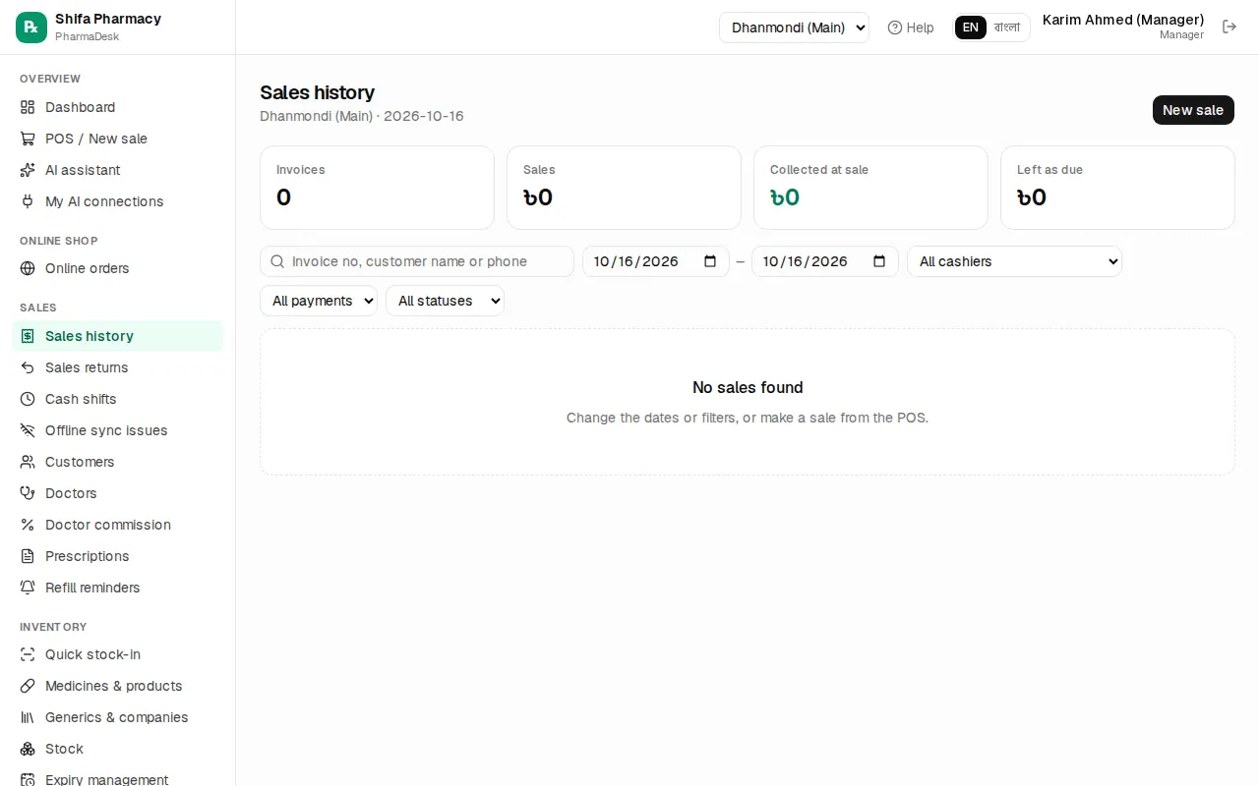The image size is (1259, 786).
Task: Click the Medicines & products pill icon
Action: click(28, 686)
